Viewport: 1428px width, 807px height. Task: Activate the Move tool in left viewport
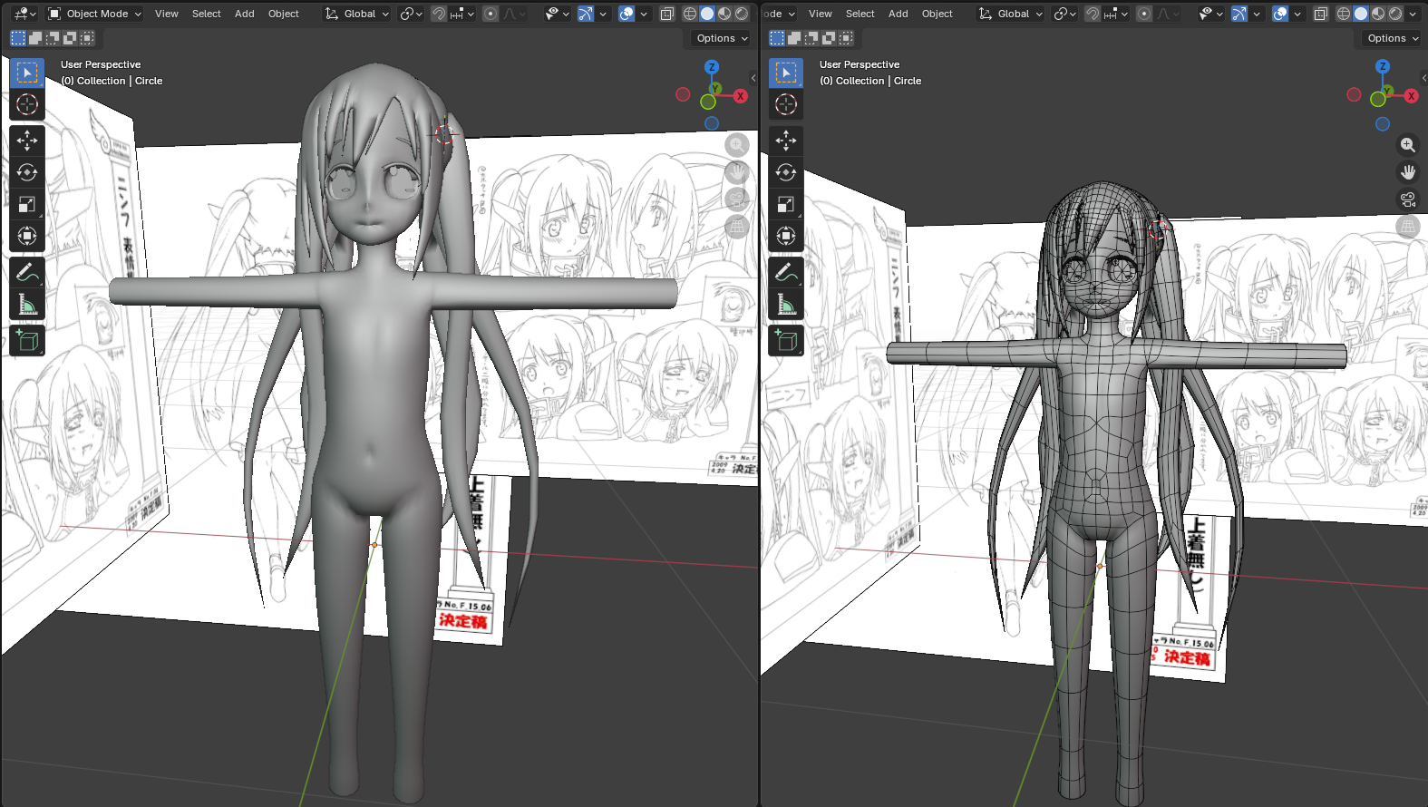coord(27,141)
